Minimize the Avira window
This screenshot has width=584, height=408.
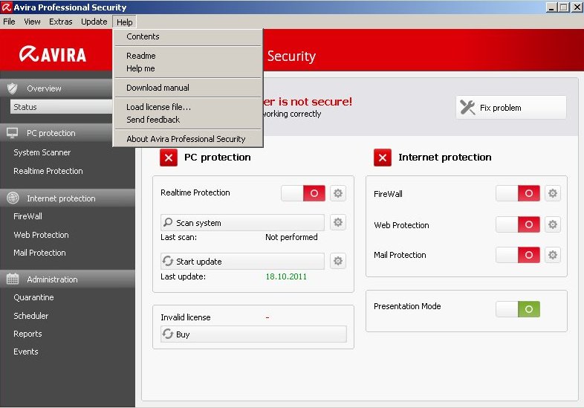[551, 7]
